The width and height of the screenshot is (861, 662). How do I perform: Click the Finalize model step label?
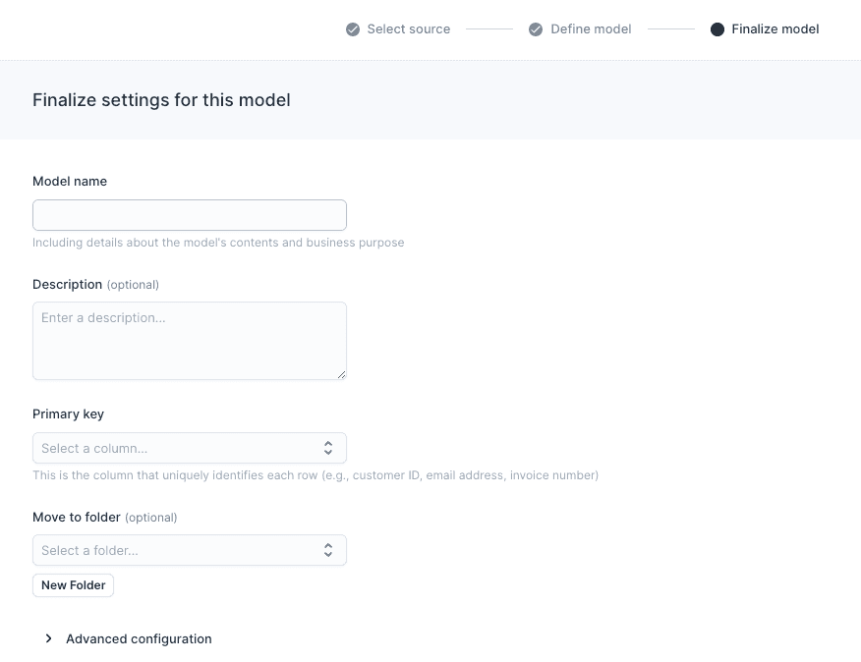click(774, 28)
